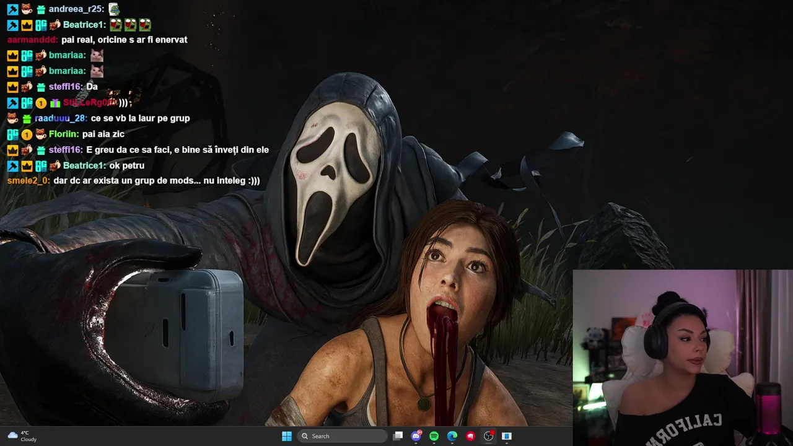The image size is (793, 446).
Task: Open the film strip app on the taskbar
Action: click(x=506, y=436)
